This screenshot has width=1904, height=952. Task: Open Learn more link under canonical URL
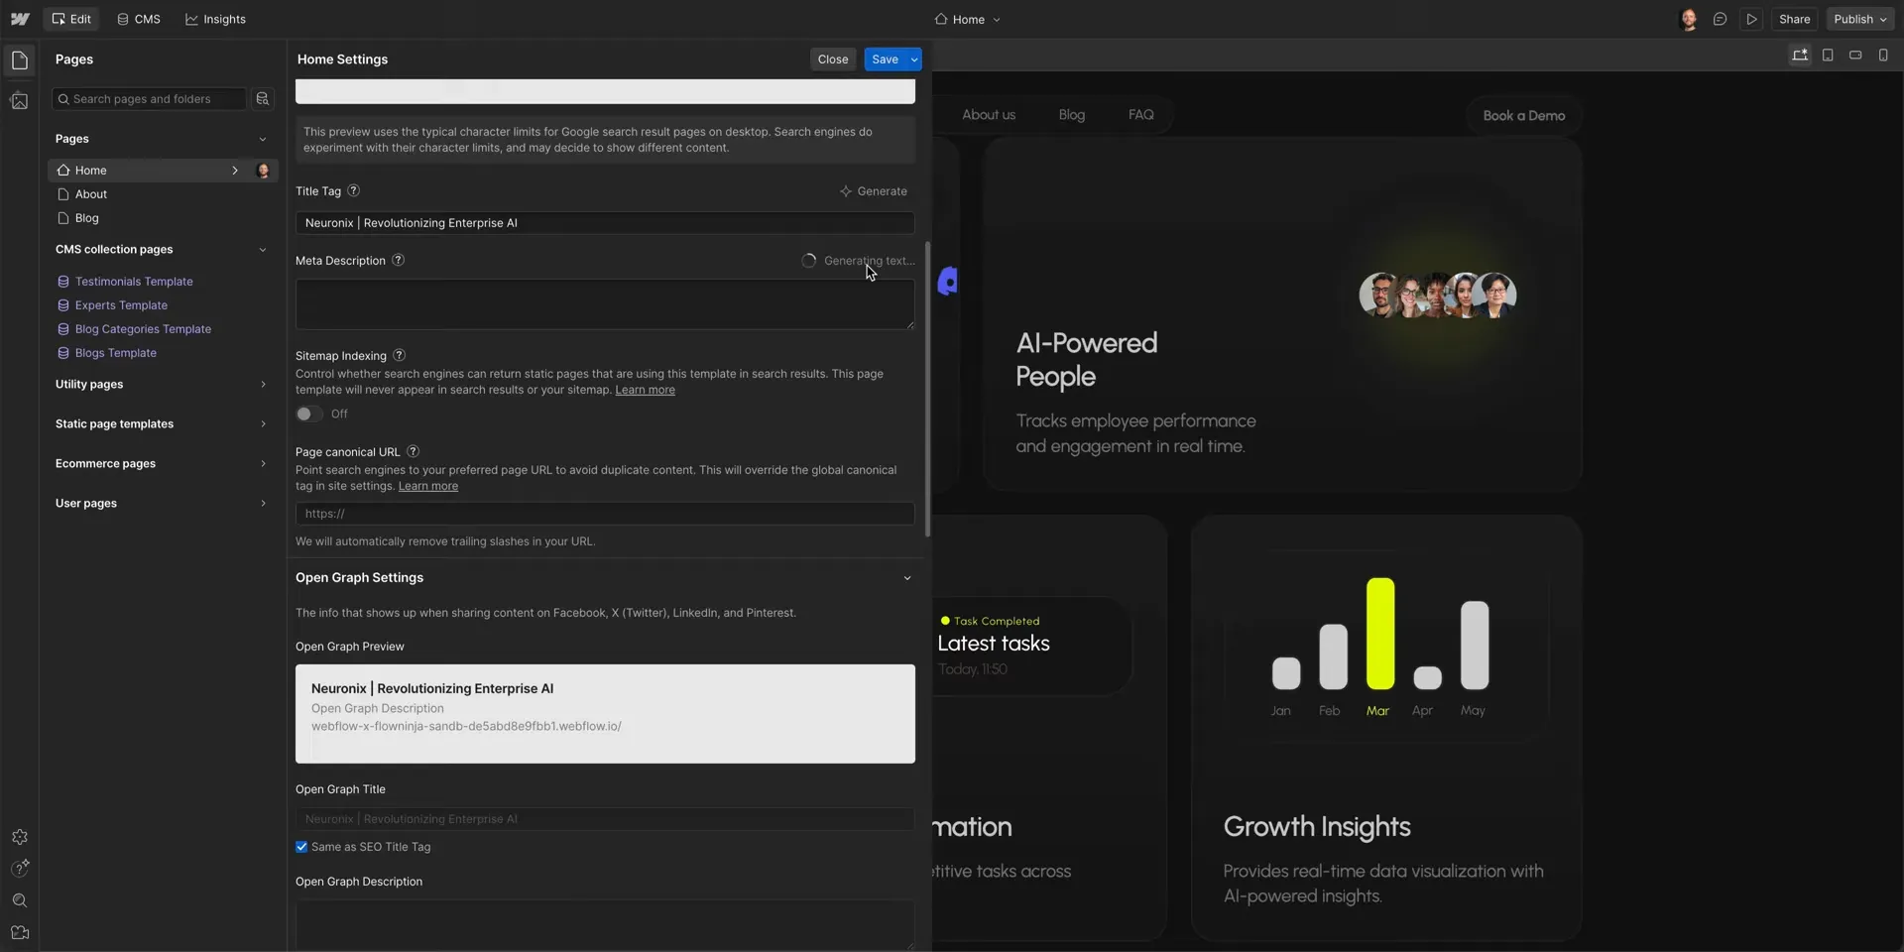tap(428, 486)
